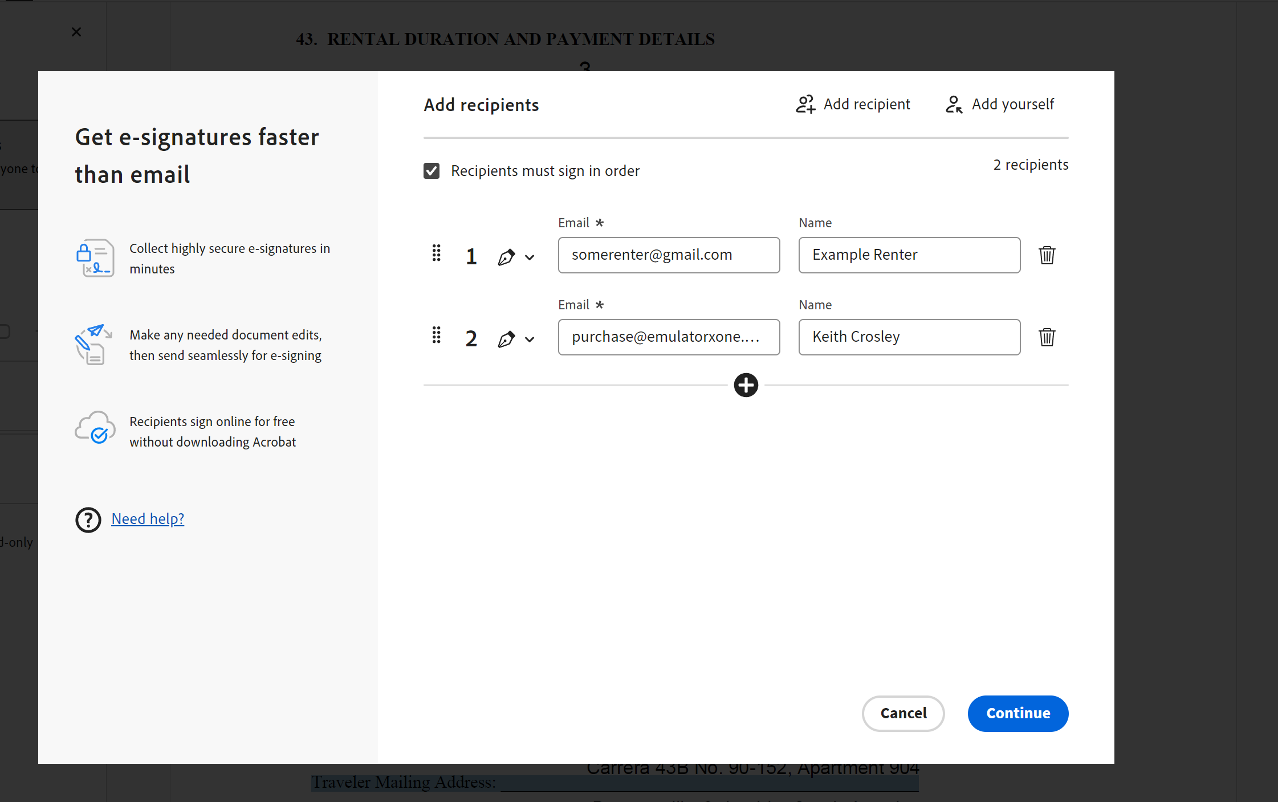The width and height of the screenshot is (1278, 802).
Task: Expand the role dropdown for recipient 1
Action: point(531,257)
